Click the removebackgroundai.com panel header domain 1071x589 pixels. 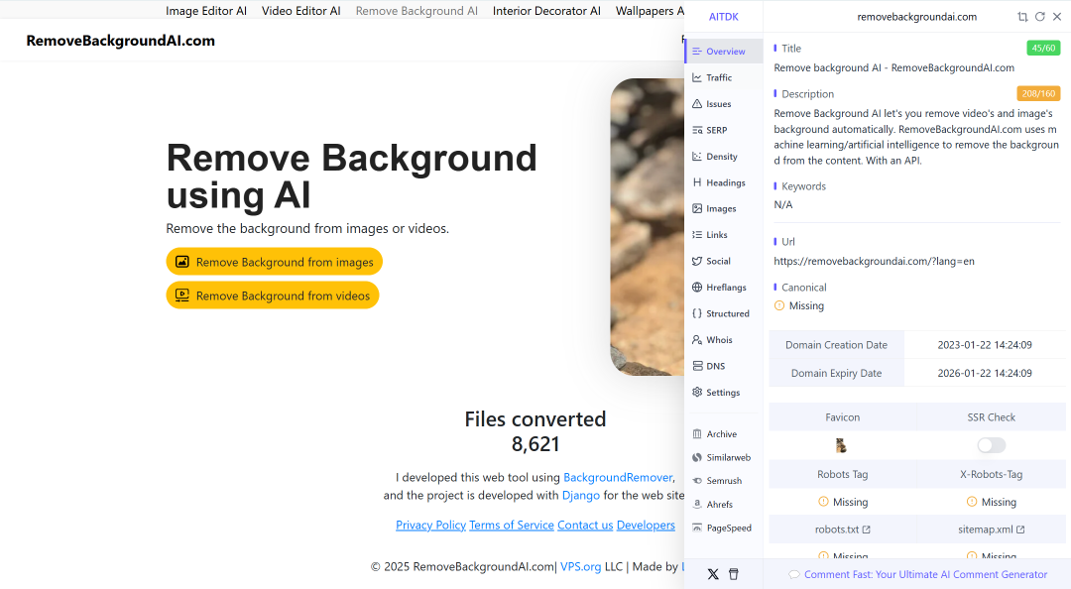pos(916,17)
